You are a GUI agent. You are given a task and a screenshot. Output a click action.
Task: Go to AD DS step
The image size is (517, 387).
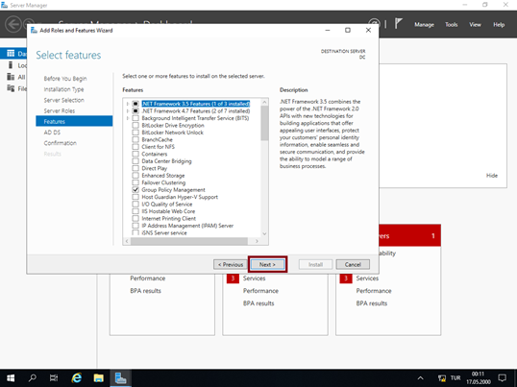52,133
